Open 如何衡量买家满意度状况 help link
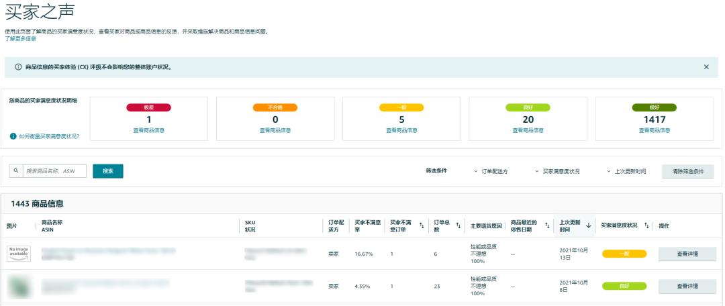The height and width of the screenshot is (306, 725). click(49, 136)
